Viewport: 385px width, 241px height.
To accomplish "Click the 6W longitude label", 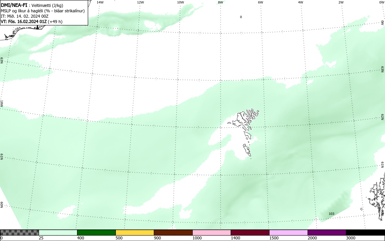I will 261,2.
